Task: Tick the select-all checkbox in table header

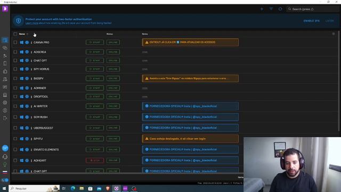Action: tap(15, 34)
